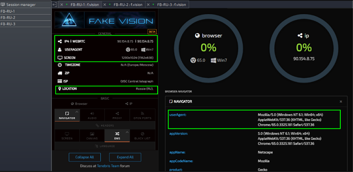Collapse the NAVIGATOR tile using its chevron

tap(77, 112)
